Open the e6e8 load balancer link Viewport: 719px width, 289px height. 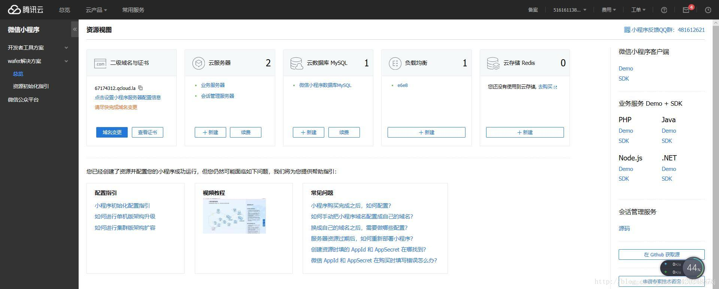coord(403,85)
